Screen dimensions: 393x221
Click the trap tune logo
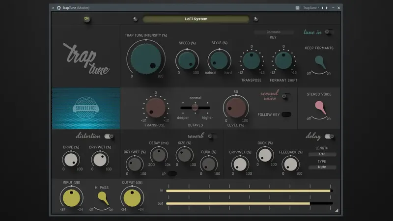pyautogui.click(x=86, y=59)
